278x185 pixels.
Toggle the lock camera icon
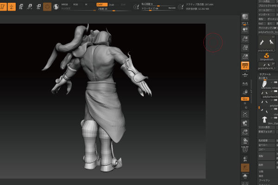tap(245, 92)
